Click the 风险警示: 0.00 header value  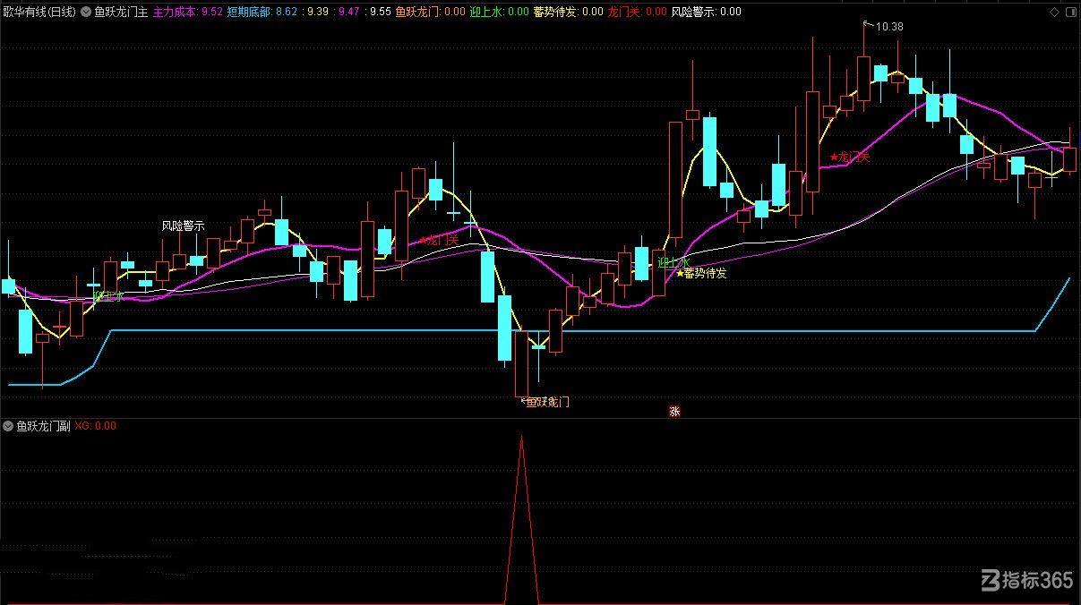(707, 13)
